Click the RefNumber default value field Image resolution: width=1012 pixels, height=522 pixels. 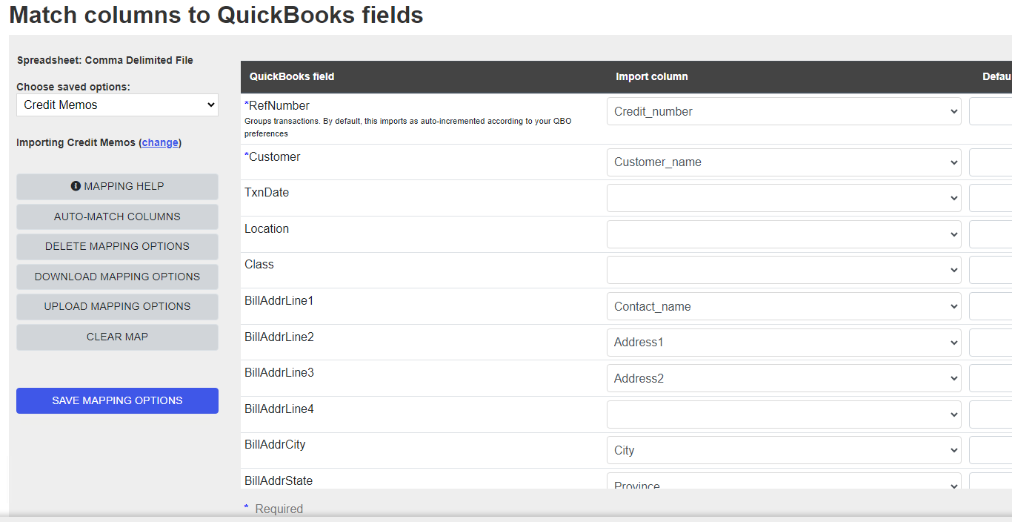(991, 111)
